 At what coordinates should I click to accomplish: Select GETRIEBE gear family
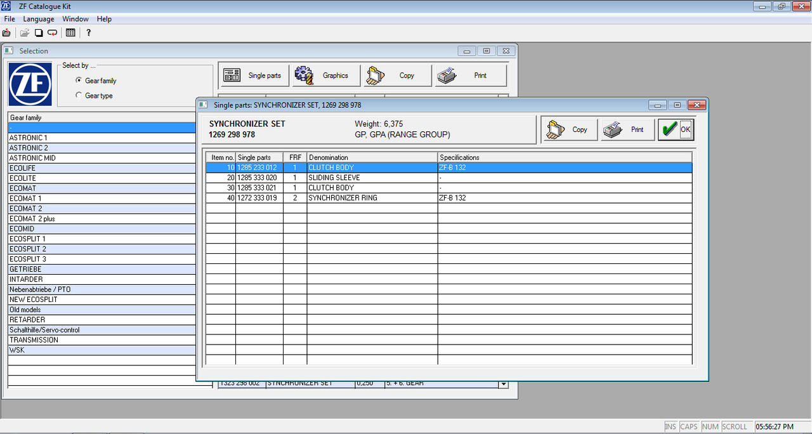click(x=101, y=270)
